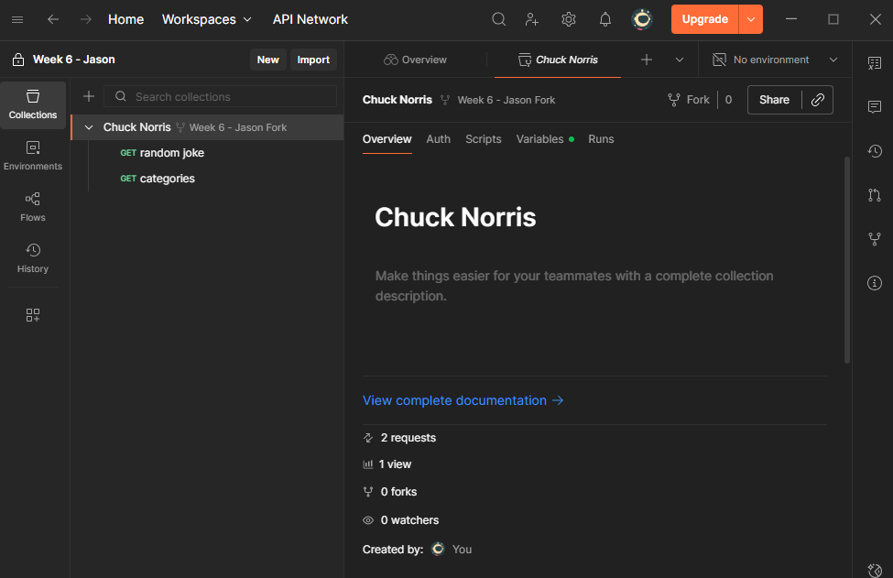Open Environments sidebar panel

(33, 156)
